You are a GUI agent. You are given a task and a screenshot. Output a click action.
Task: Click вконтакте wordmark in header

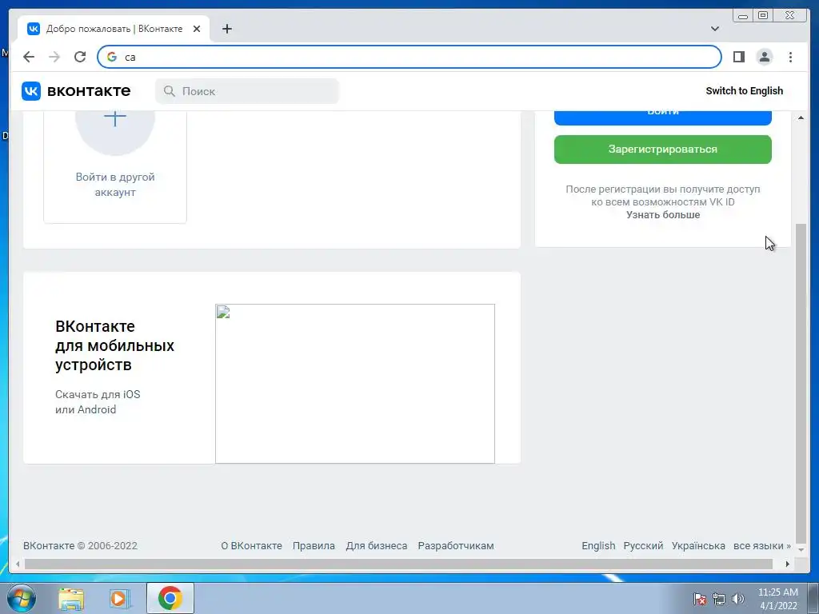(89, 91)
